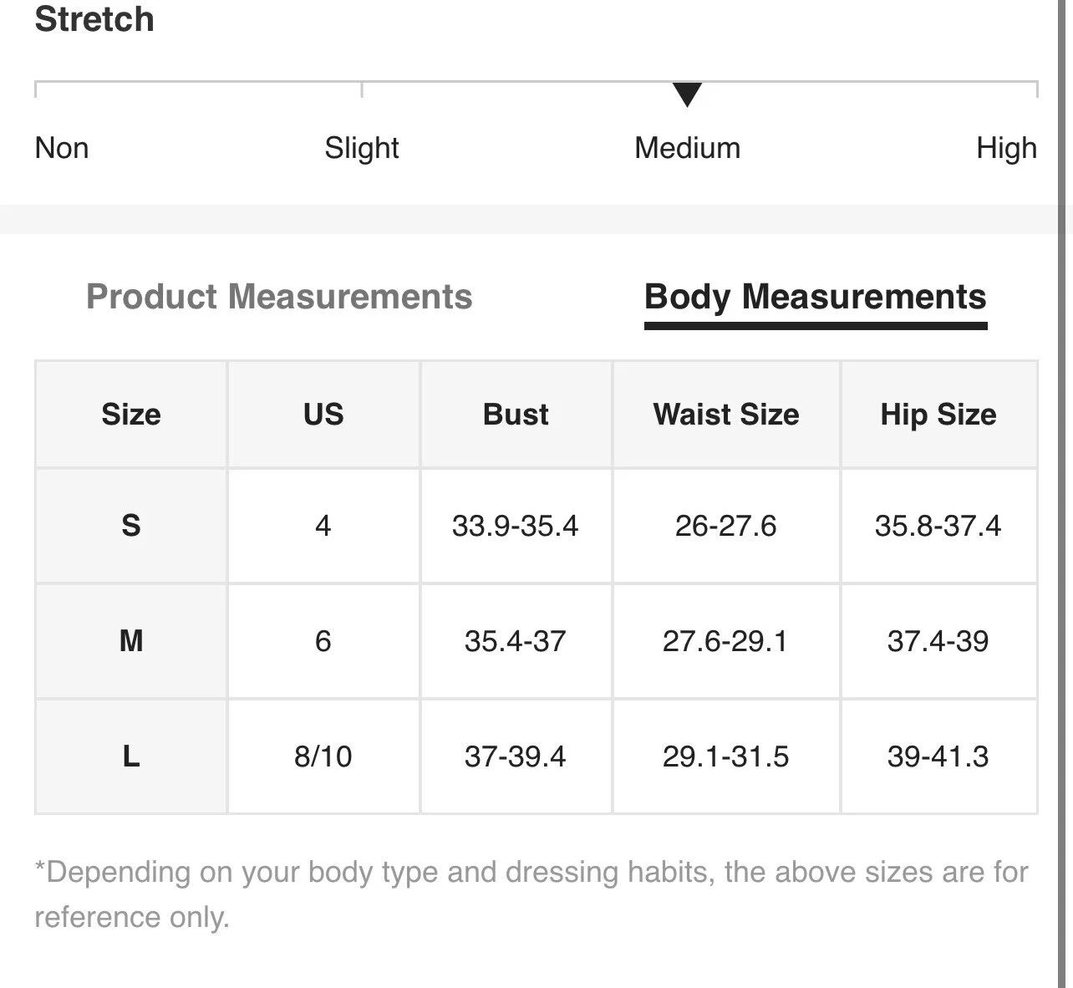
Task: Click the Stretch section heading
Action: 94,19
